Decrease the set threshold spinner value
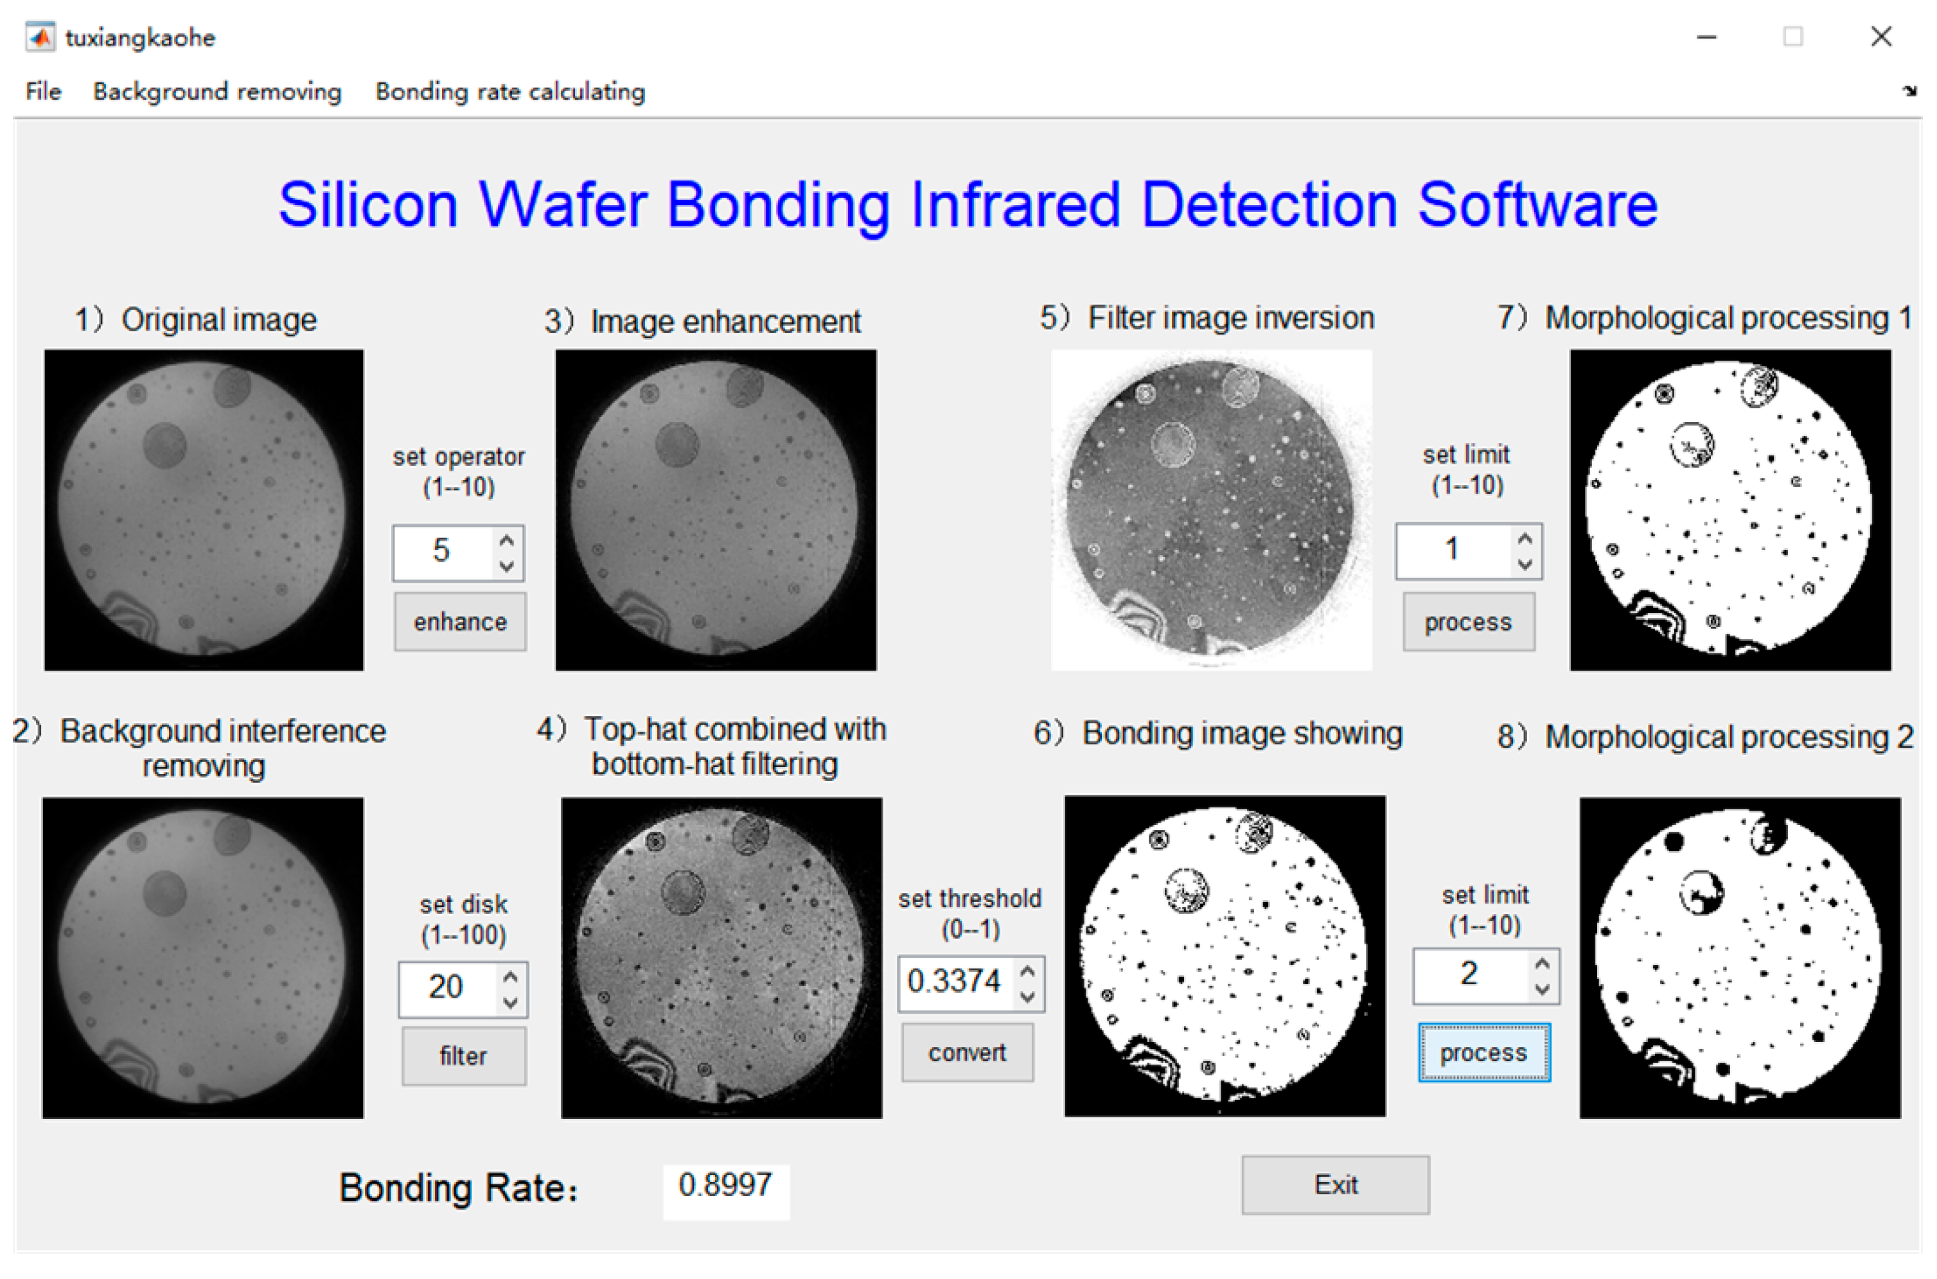The height and width of the screenshot is (1279, 1937). coord(1027,997)
